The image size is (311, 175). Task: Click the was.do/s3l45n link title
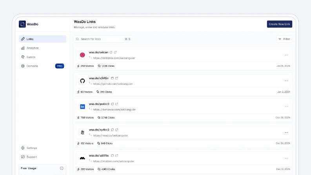tap(99, 78)
